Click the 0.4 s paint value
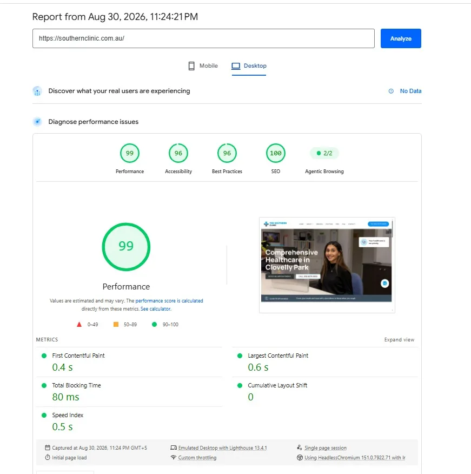 pos(63,367)
